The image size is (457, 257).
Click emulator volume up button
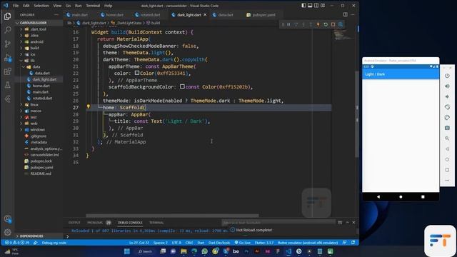pyautogui.click(x=447, y=86)
